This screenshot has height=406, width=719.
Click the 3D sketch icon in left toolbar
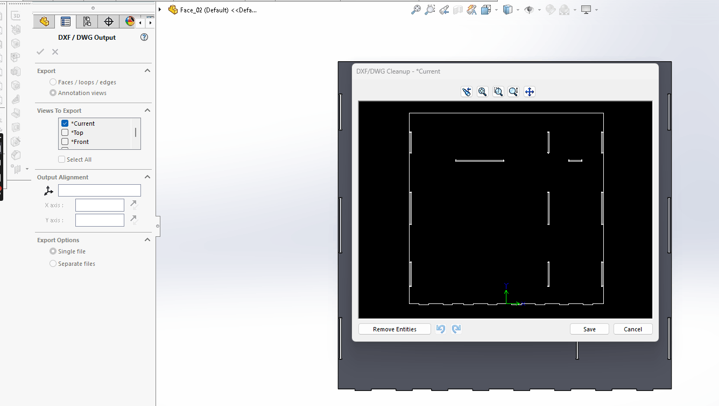pyautogui.click(x=16, y=16)
